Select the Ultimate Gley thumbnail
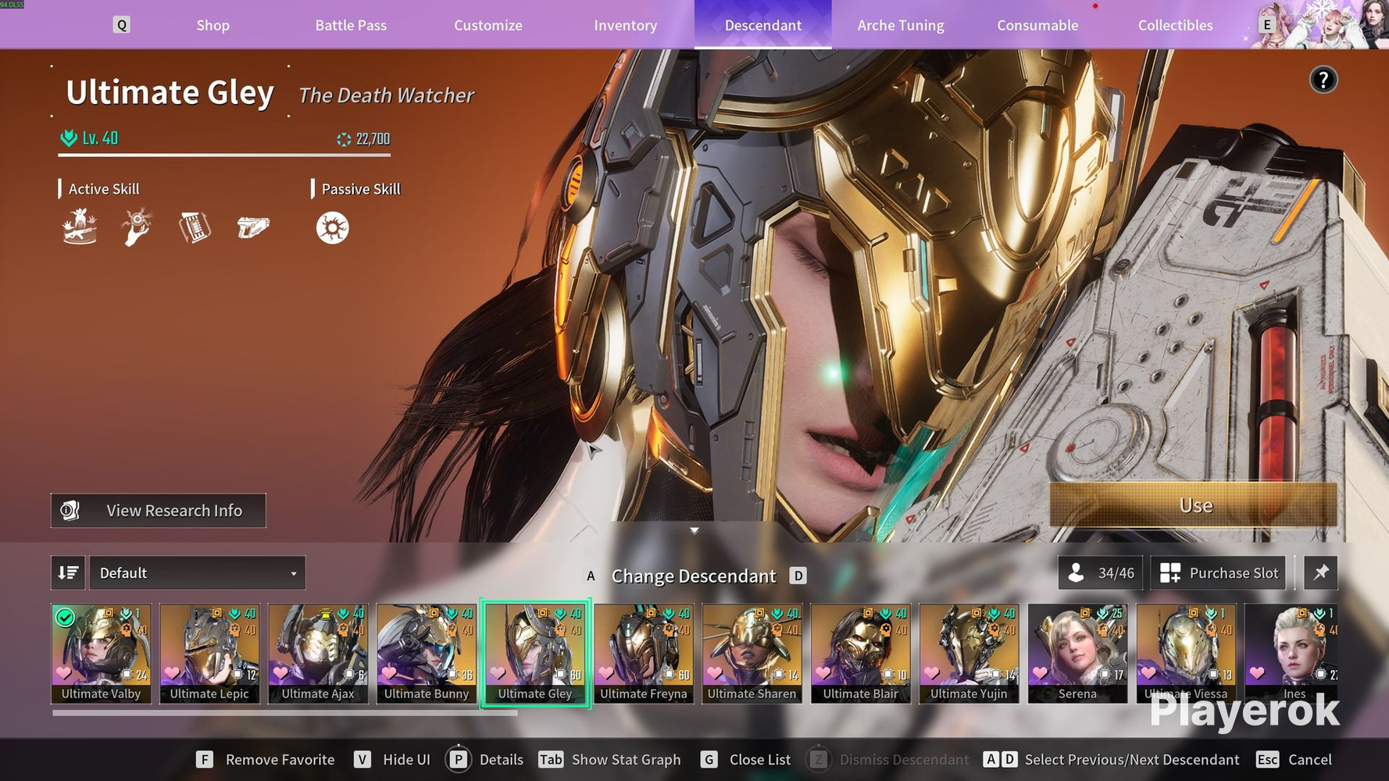Viewport: 1389px width, 781px height. (535, 654)
